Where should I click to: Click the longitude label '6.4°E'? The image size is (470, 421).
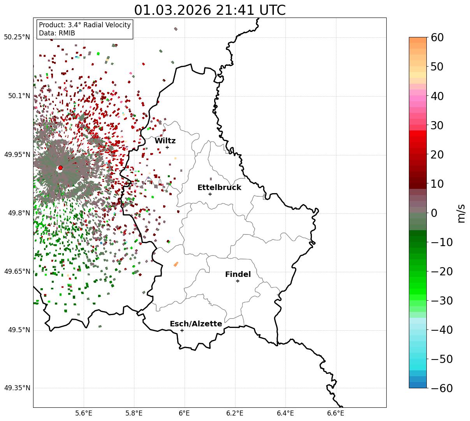(x=285, y=413)
